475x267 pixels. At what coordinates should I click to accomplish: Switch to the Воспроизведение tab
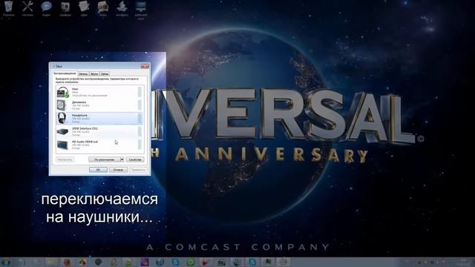[65, 73]
